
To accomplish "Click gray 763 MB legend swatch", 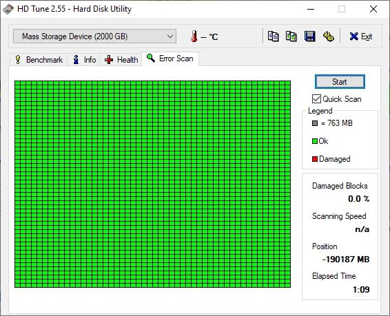I will click(315, 123).
